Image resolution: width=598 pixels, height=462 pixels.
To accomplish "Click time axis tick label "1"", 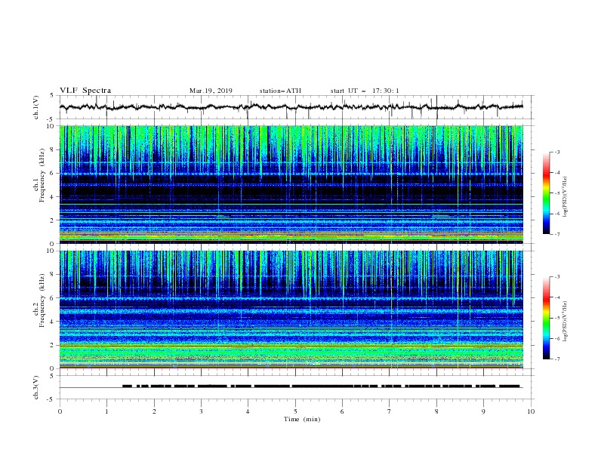I will [106, 411].
